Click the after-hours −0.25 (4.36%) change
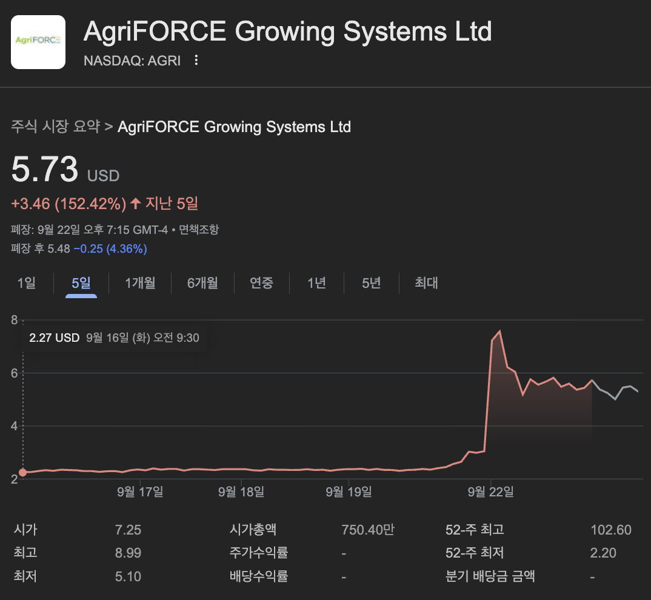This screenshot has width=651, height=600. pyautogui.click(x=110, y=248)
